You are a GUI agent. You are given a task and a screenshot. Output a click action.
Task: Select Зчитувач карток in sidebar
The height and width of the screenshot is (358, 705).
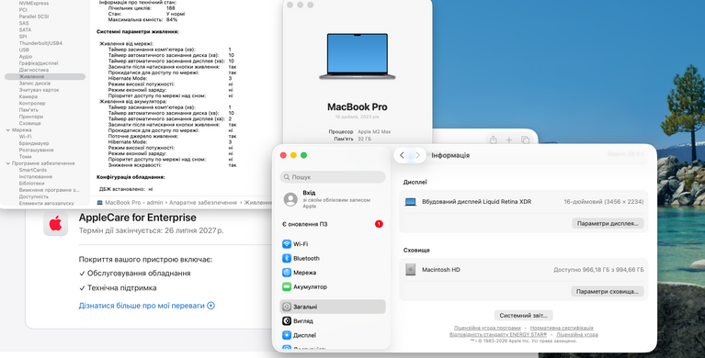click(x=40, y=90)
